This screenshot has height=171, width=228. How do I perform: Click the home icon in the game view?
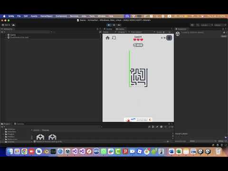click(108, 38)
